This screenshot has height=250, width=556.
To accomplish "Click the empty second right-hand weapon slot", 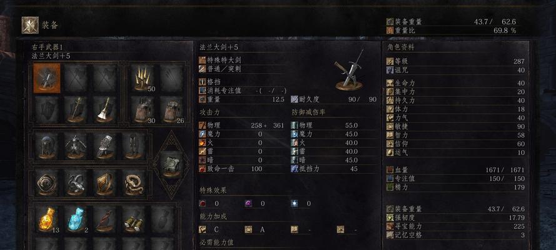I will (76, 78).
